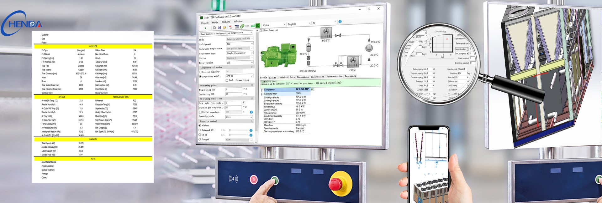Switch to the Documentation tab

coord(334,76)
